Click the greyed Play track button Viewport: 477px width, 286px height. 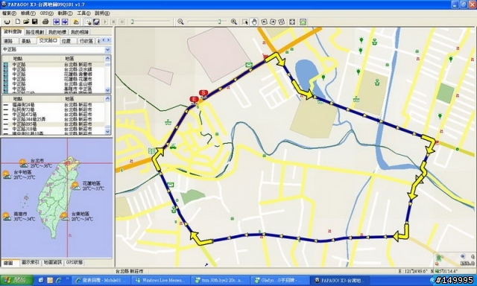105,22
